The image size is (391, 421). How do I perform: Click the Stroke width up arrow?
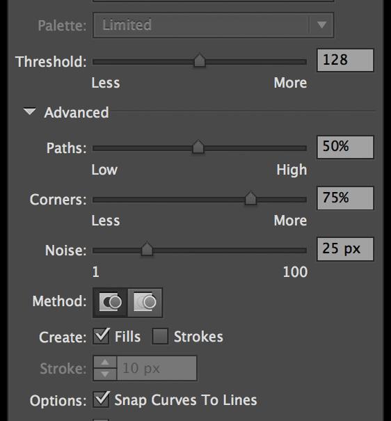click(105, 363)
